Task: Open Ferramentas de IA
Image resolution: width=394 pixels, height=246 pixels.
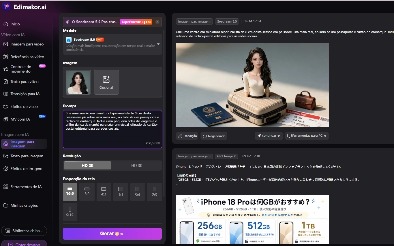Action: 23,187
